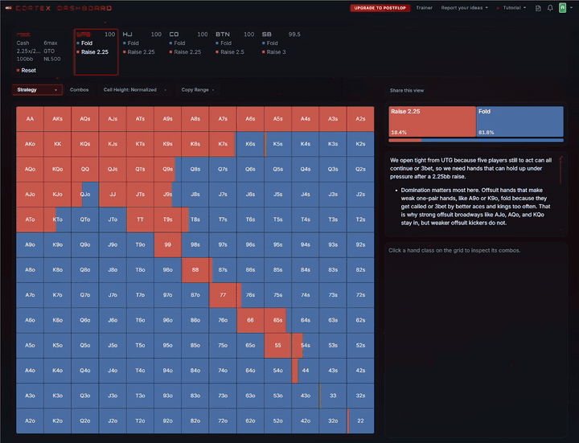Select the 77 hand cell
Viewport: 579px width, 443px height.
(x=223, y=295)
